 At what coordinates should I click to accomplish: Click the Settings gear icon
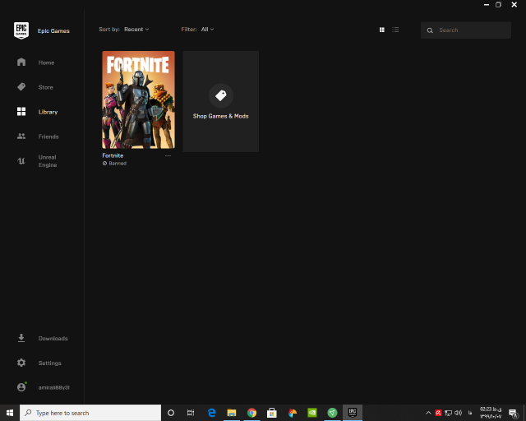(21, 363)
